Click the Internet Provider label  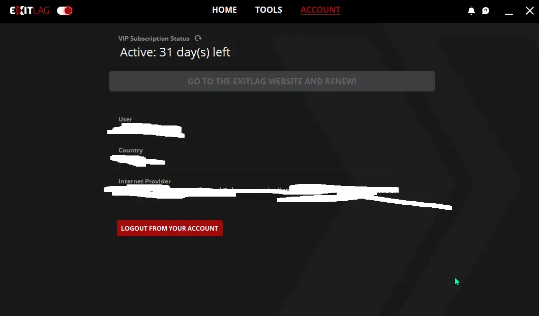pos(145,181)
